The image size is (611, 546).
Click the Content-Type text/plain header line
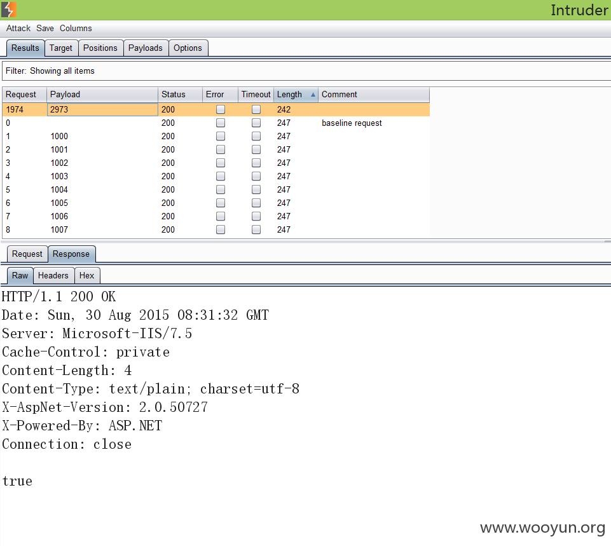pyautogui.click(x=151, y=389)
